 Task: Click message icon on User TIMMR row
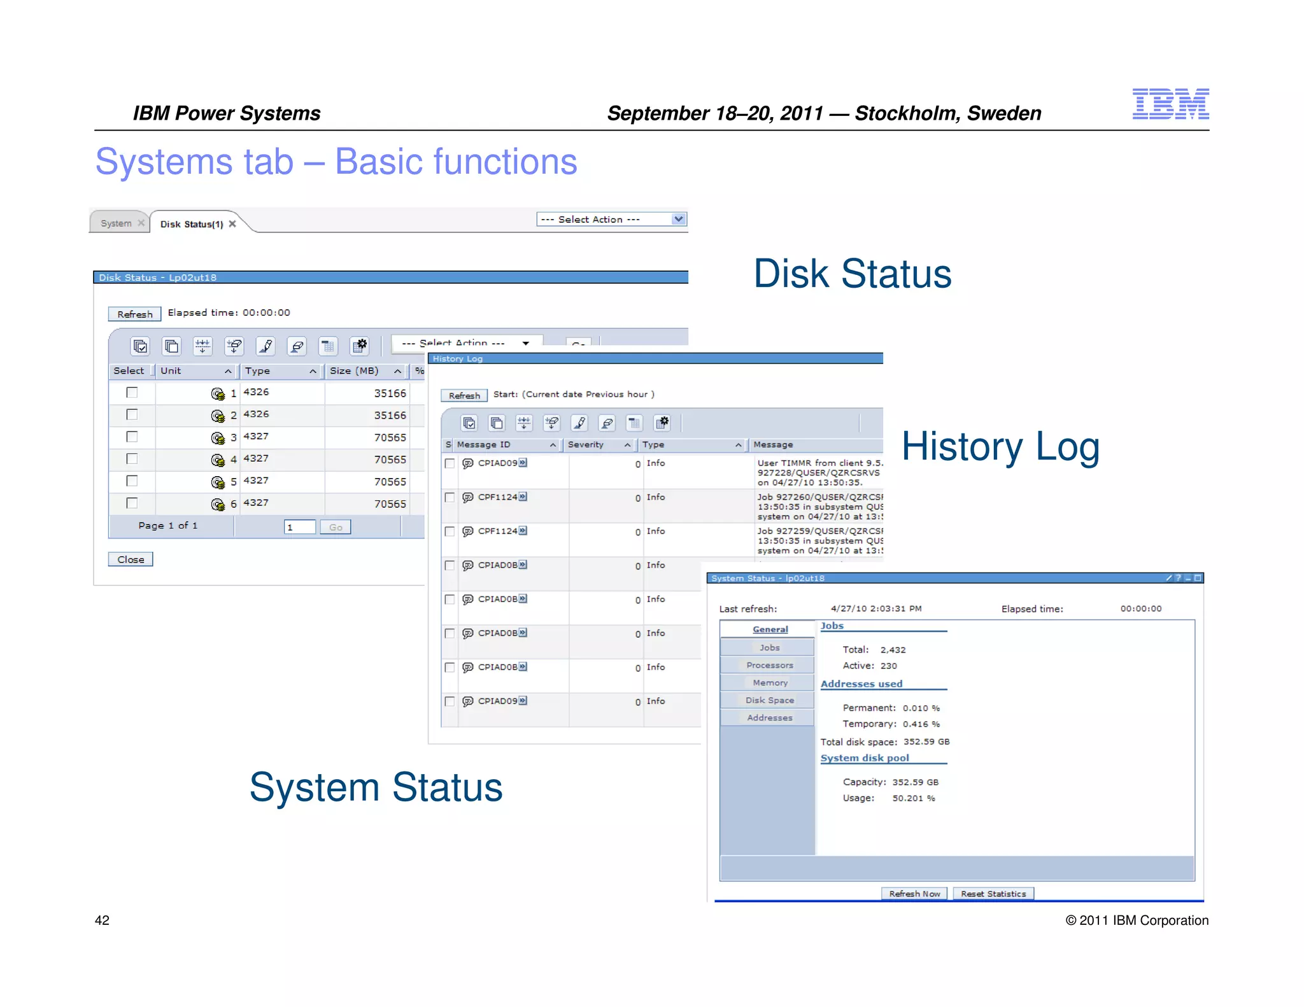click(467, 463)
